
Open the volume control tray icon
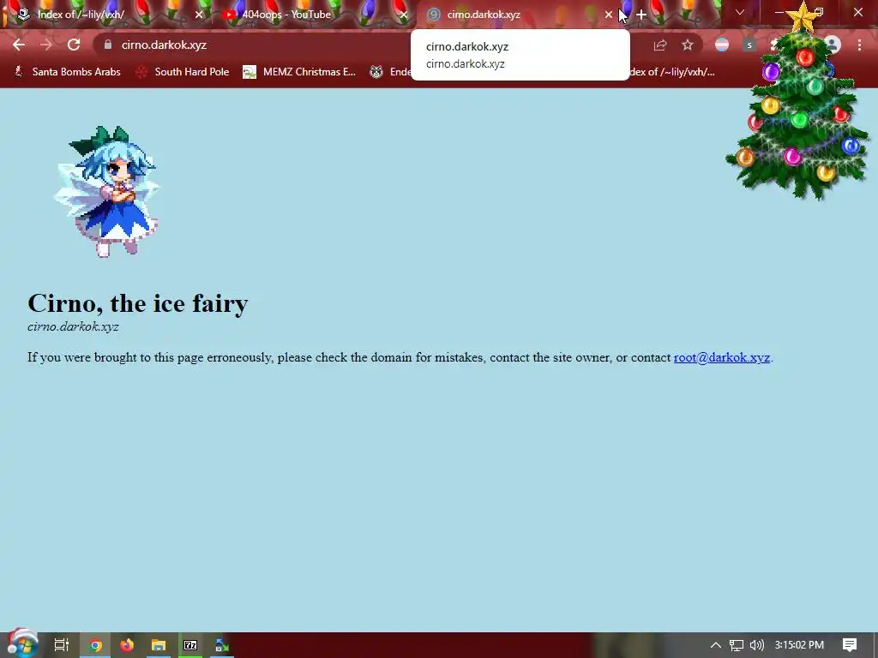pyautogui.click(x=756, y=645)
